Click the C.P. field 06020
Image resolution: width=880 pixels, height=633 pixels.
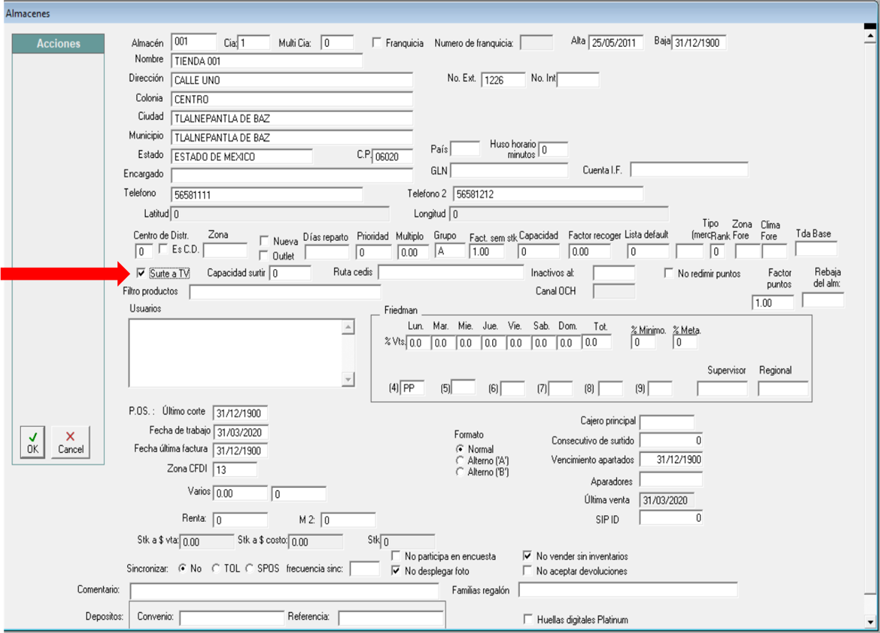393,156
